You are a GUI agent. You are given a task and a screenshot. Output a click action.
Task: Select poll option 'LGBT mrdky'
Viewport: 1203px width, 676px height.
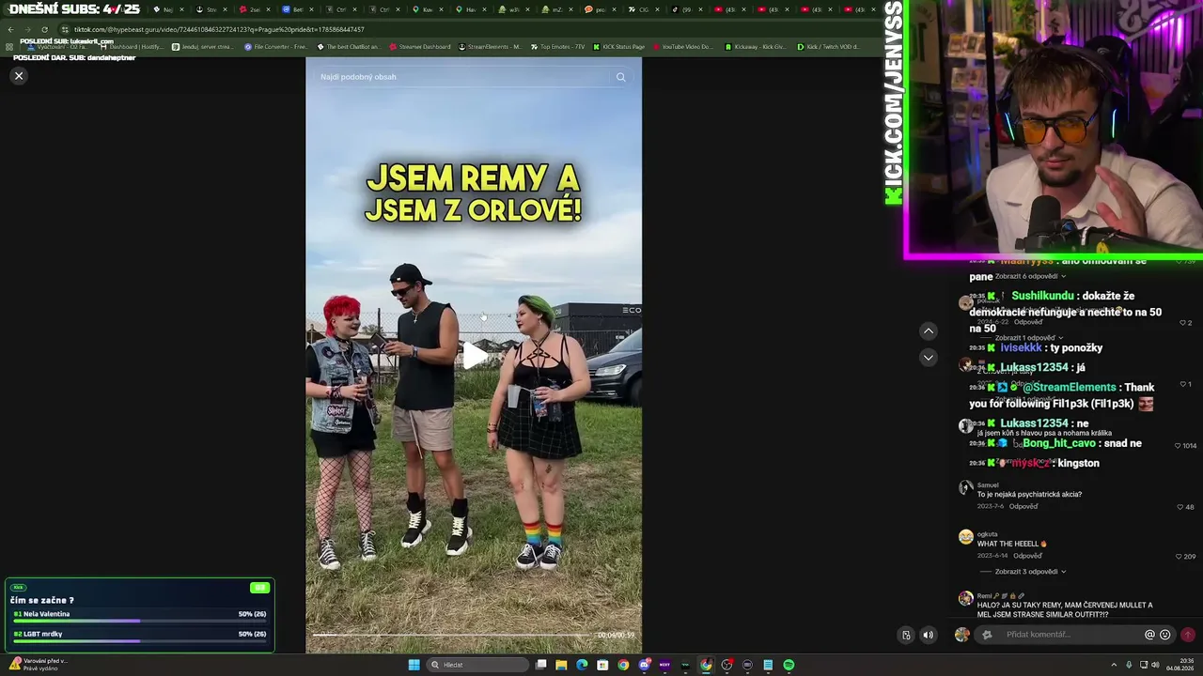pos(139,635)
